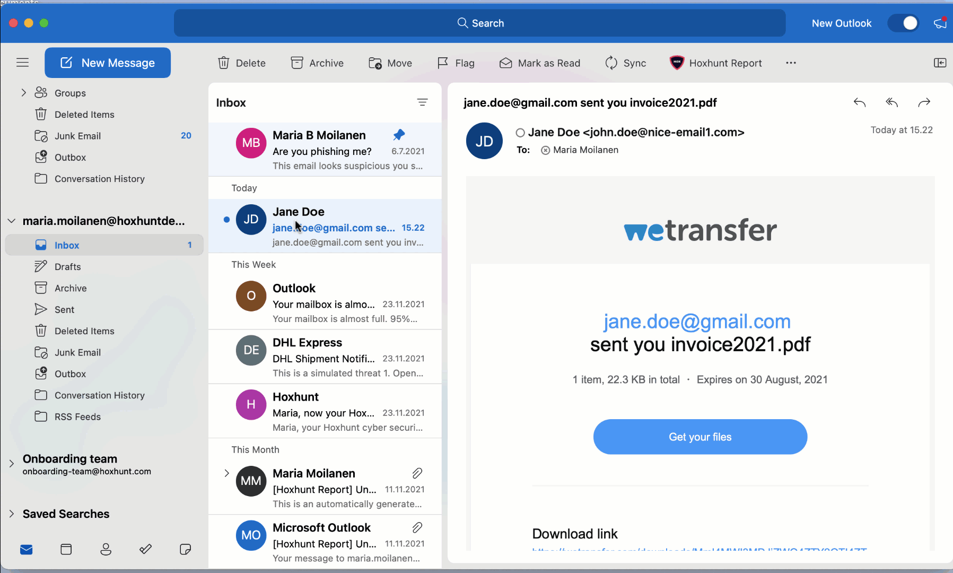The width and height of the screenshot is (953, 573).
Task: Click the Search field
Action: (480, 23)
